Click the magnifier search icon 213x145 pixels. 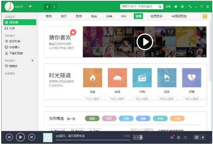[160, 6]
